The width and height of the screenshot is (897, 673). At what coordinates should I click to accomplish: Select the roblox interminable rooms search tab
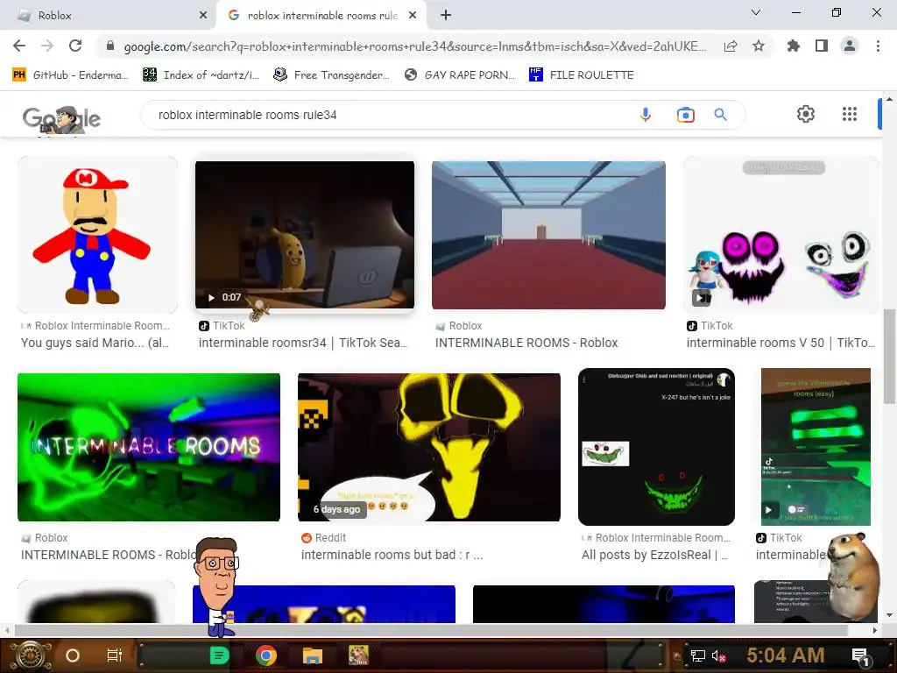pyautogui.click(x=321, y=15)
